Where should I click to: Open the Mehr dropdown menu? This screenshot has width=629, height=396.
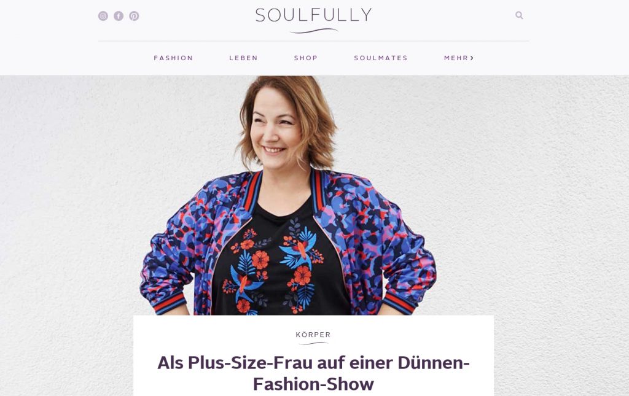(x=459, y=58)
